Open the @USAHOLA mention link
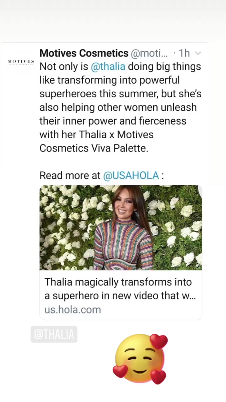 [x=131, y=176]
